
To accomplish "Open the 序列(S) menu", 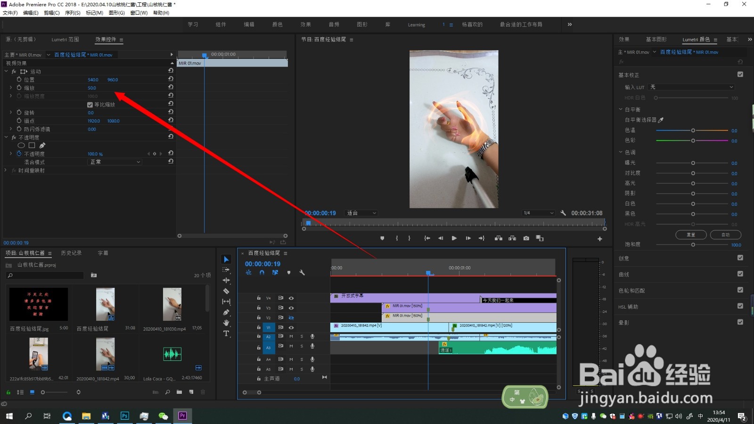I will (x=73, y=13).
